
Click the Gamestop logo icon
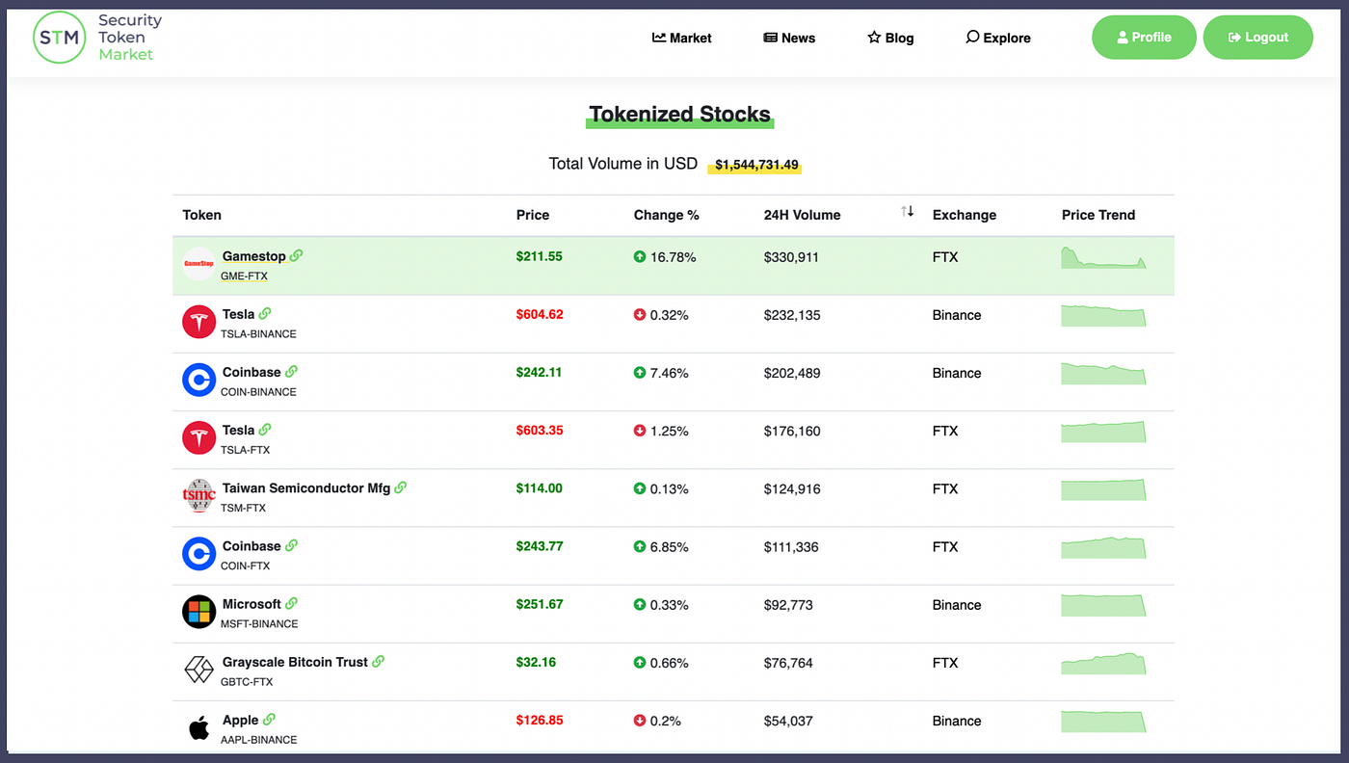point(199,264)
